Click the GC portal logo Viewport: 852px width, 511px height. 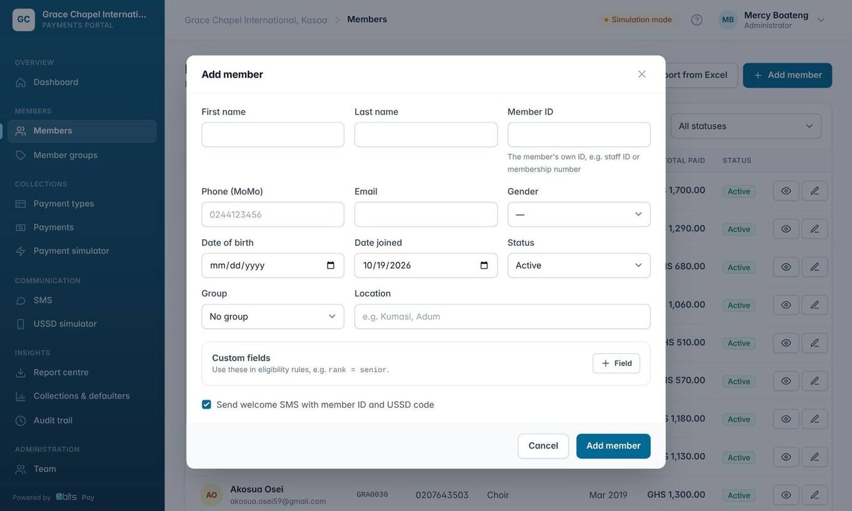click(x=24, y=19)
